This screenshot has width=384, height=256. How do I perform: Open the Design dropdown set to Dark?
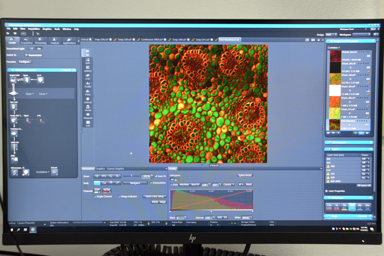pyautogui.click(x=332, y=34)
